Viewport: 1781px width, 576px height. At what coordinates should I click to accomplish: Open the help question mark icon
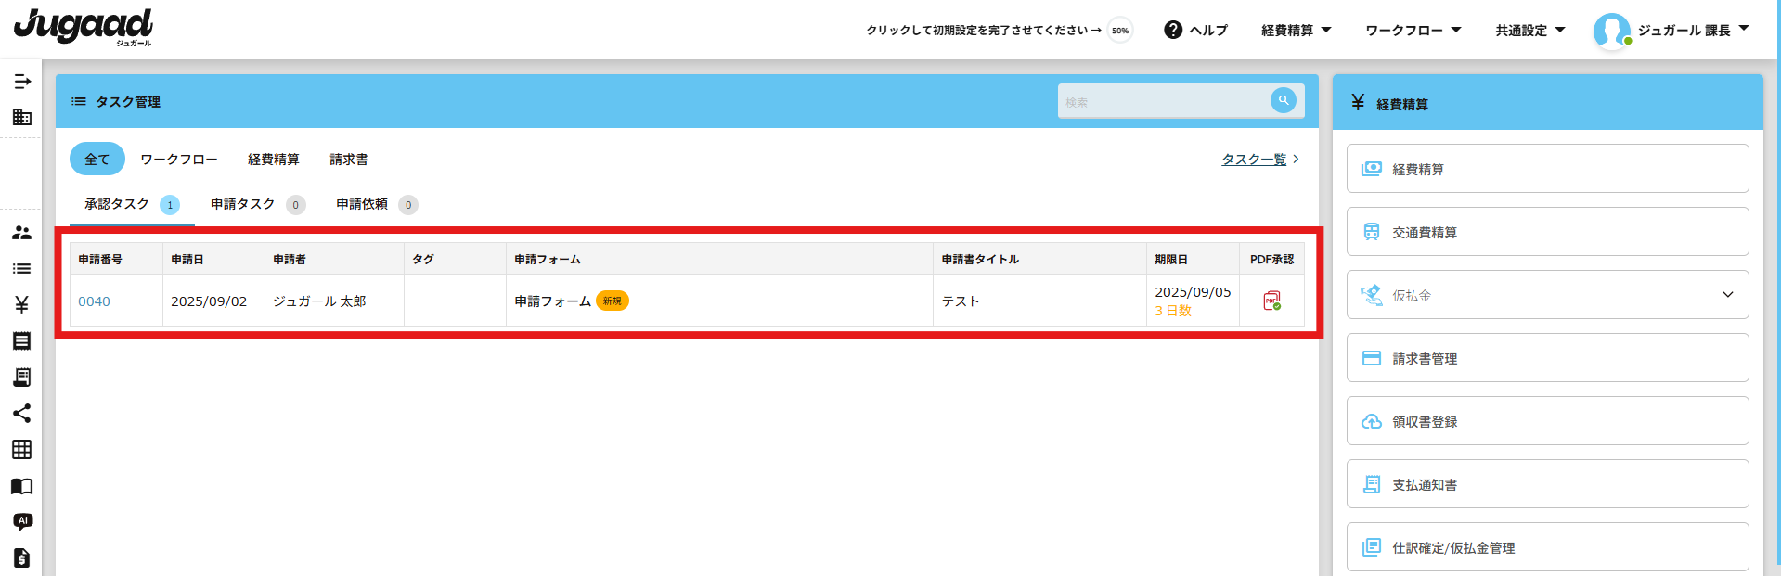pos(1173,30)
